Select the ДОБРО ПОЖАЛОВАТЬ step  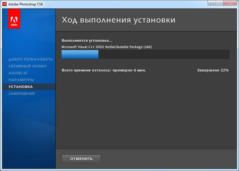pos(30,59)
